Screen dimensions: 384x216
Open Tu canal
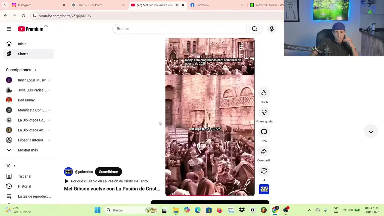(28, 176)
